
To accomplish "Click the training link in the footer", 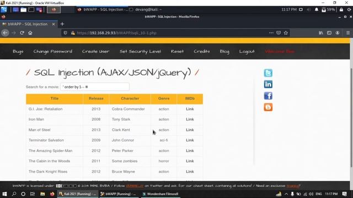I will click(x=293, y=186).
